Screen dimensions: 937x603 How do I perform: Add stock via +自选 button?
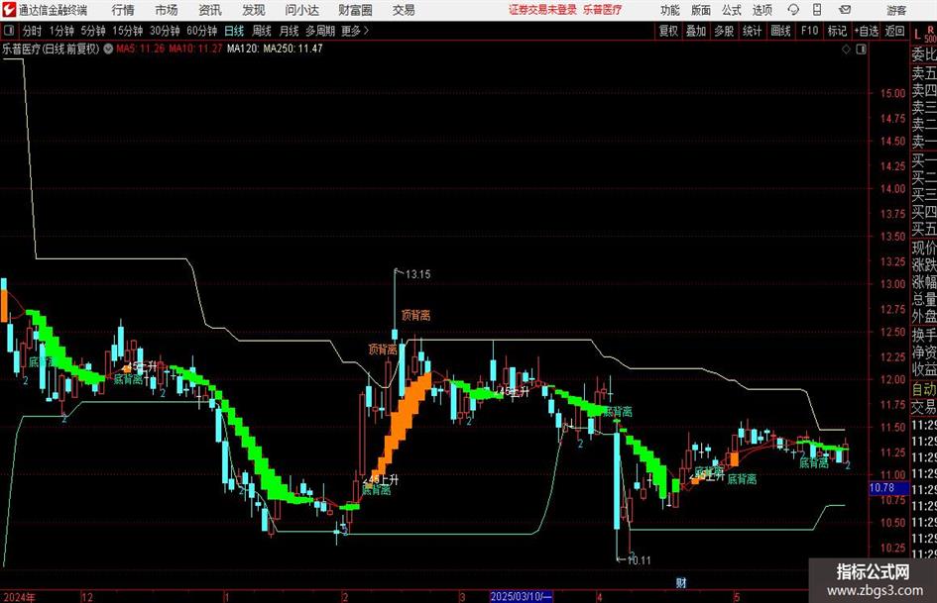867,31
